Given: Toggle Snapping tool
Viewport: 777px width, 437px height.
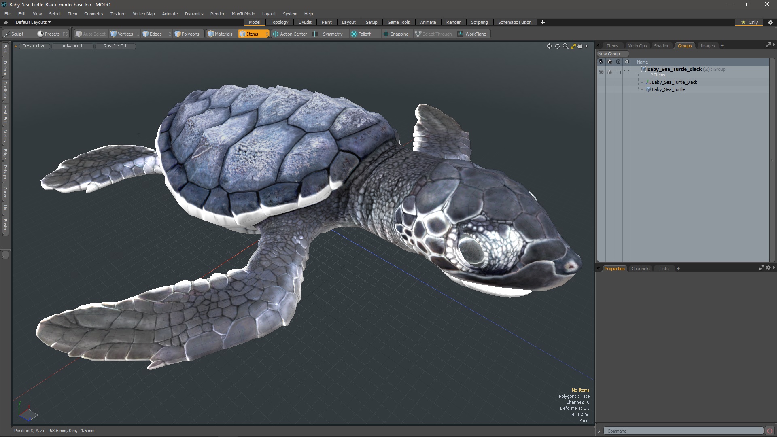Looking at the screenshot, I should [396, 34].
